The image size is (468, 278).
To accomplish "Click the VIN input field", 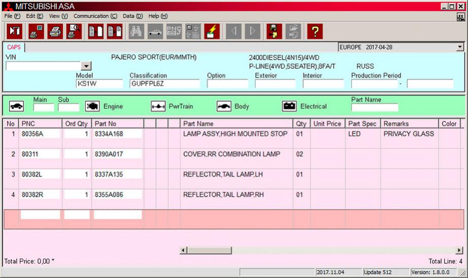I will point(44,66).
